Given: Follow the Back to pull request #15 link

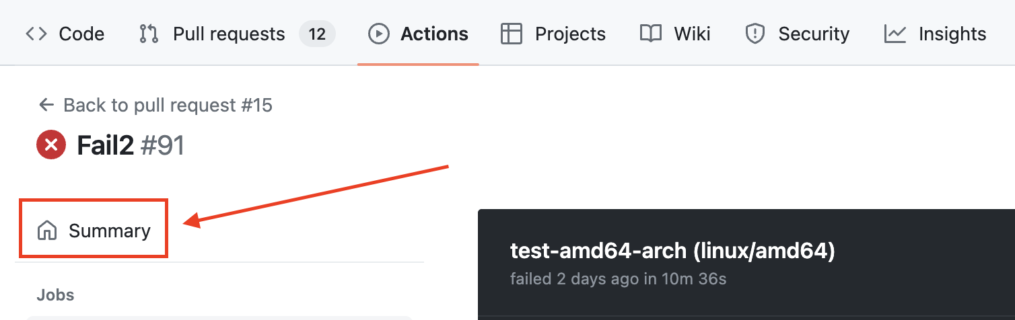Looking at the screenshot, I should tap(168, 105).
